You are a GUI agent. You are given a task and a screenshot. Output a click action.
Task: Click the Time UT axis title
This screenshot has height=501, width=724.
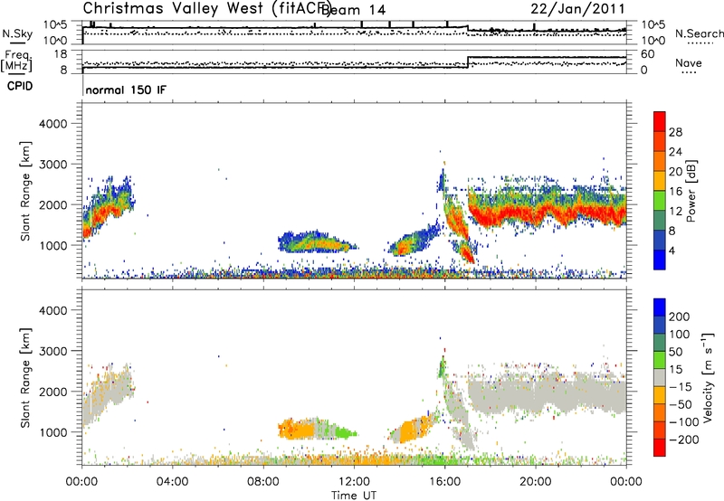click(354, 495)
